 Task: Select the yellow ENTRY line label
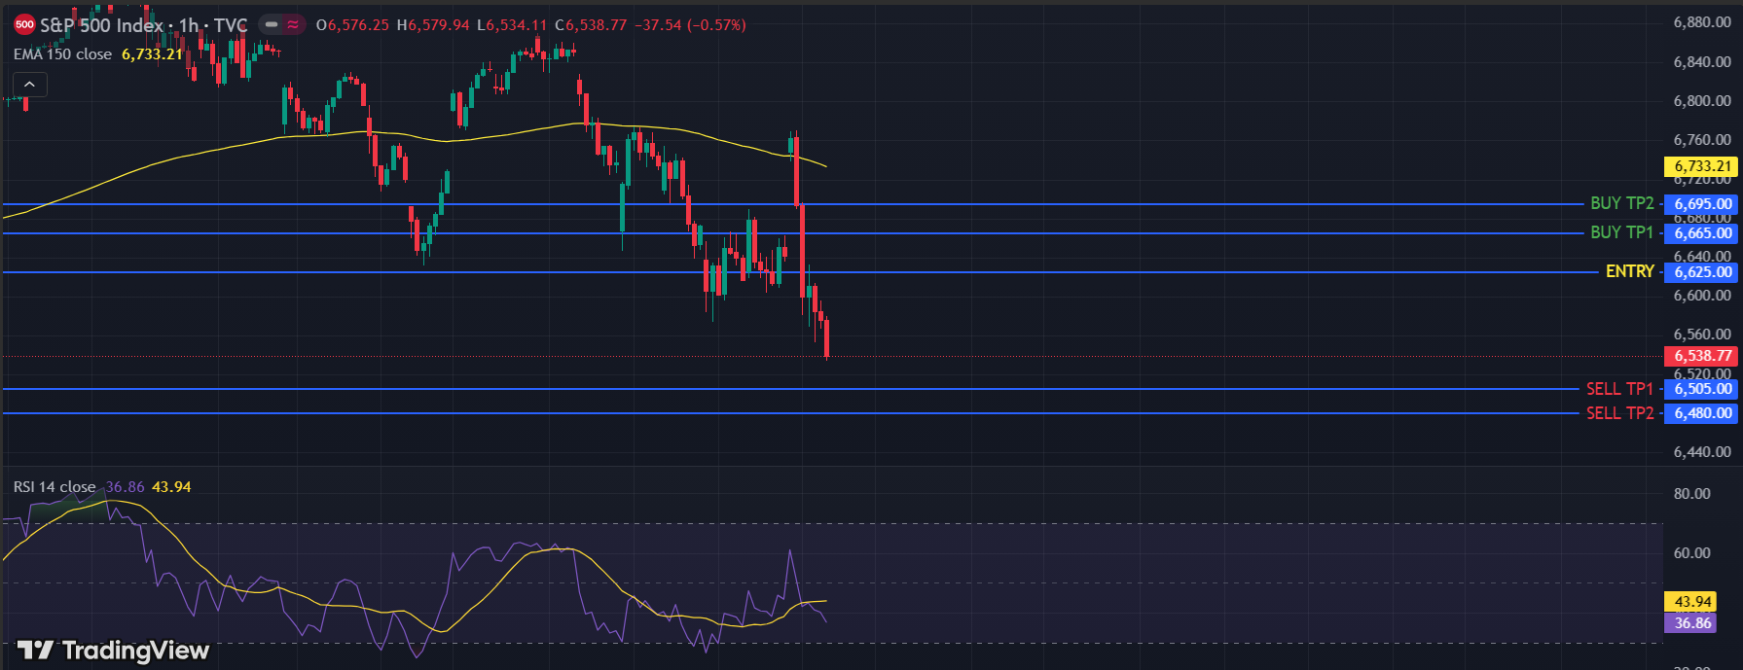pos(1629,271)
